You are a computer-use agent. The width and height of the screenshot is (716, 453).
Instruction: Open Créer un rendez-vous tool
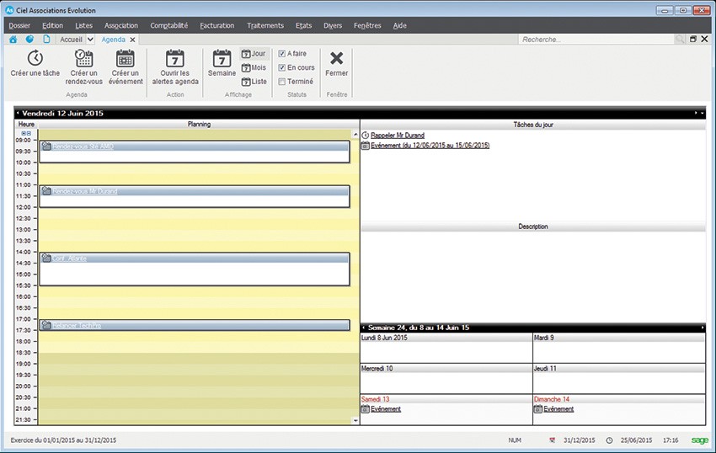coord(84,58)
